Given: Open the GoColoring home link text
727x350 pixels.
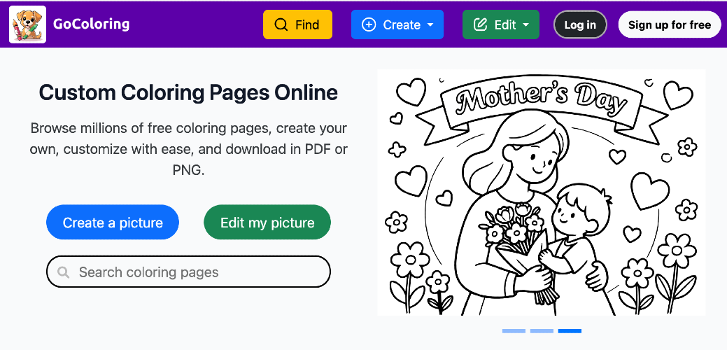Looking at the screenshot, I should (x=91, y=24).
